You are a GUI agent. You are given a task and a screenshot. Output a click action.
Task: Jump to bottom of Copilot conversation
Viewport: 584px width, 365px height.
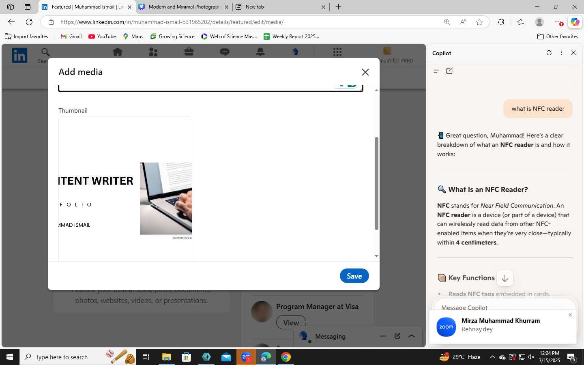[505, 278]
